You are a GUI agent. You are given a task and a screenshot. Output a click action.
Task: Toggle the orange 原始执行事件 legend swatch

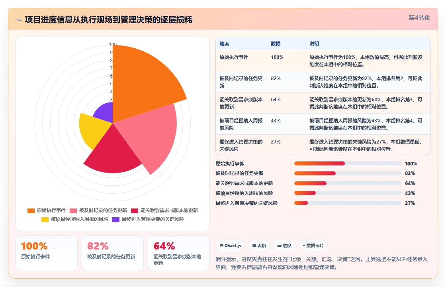(31, 211)
